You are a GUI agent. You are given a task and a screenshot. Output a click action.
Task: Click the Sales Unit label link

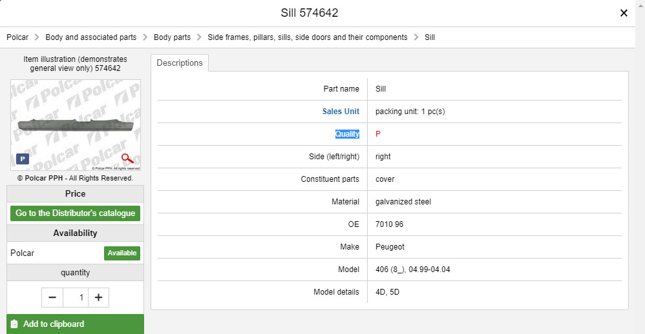pyautogui.click(x=341, y=112)
